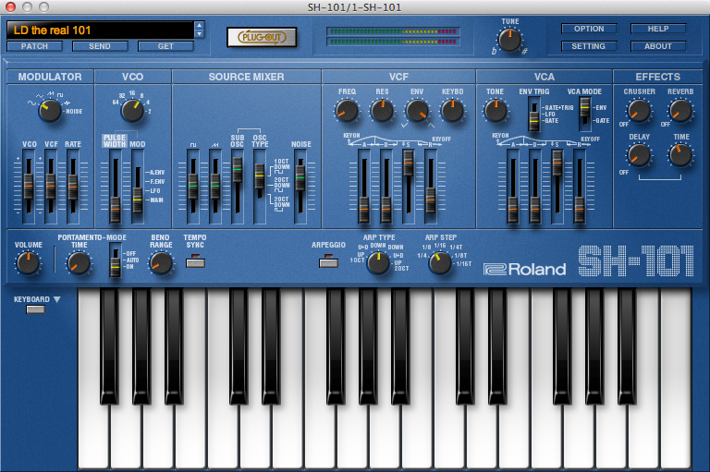Click the HELP button
Screen dimensions: 710x472
click(x=658, y=29)
